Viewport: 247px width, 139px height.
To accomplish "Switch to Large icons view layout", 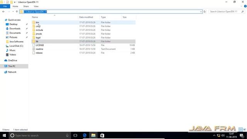I will (x=244, y=129).
